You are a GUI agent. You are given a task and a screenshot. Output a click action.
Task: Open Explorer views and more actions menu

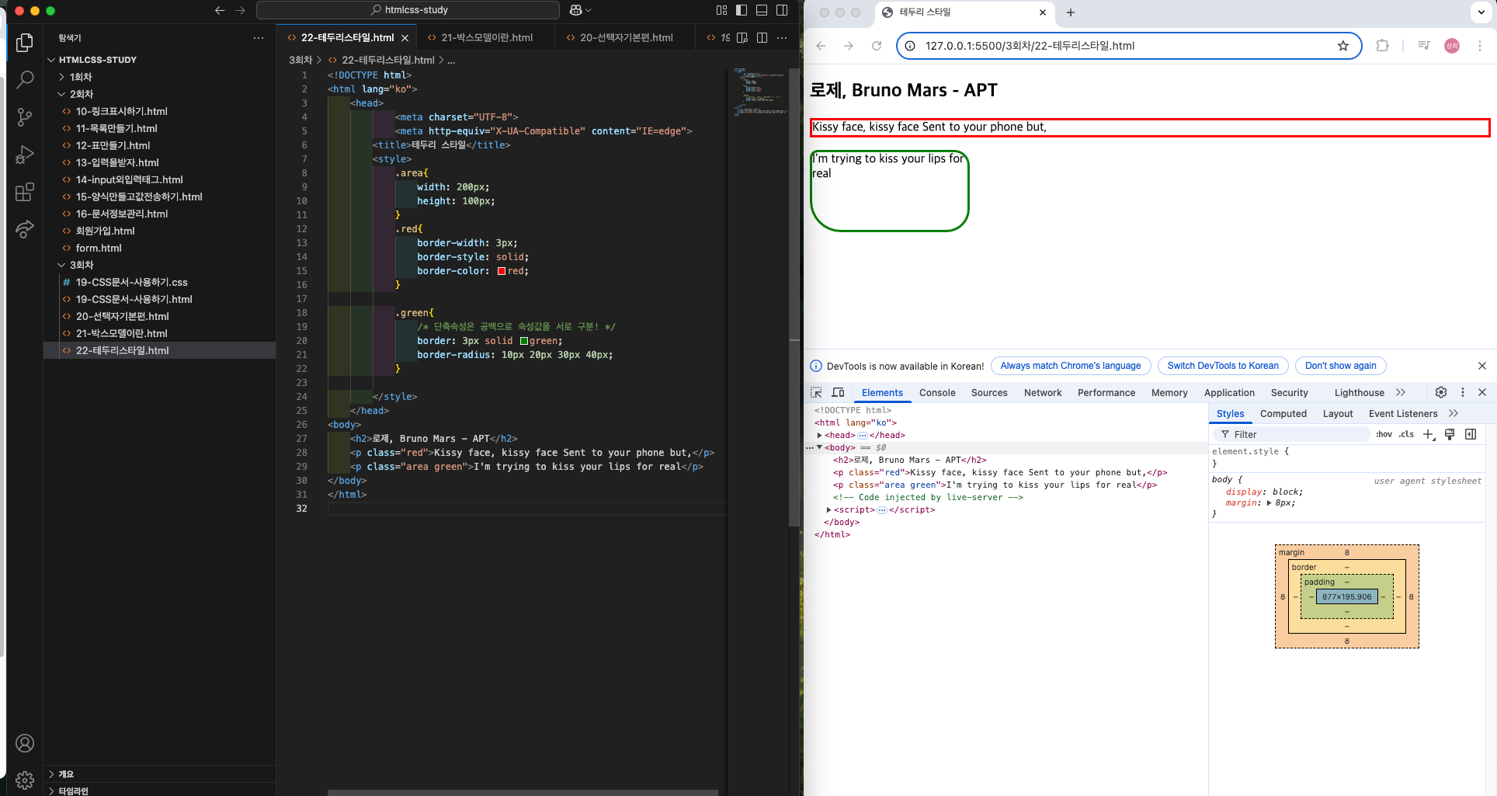(259, 37)
